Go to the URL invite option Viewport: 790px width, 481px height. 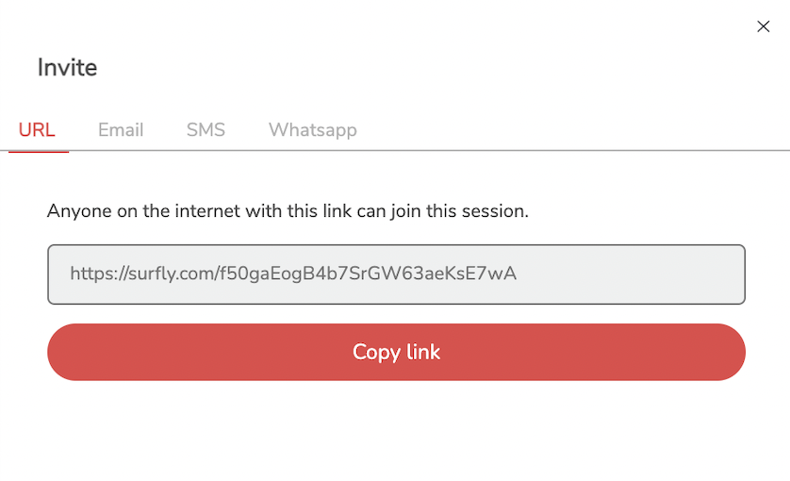coord(37,130)
